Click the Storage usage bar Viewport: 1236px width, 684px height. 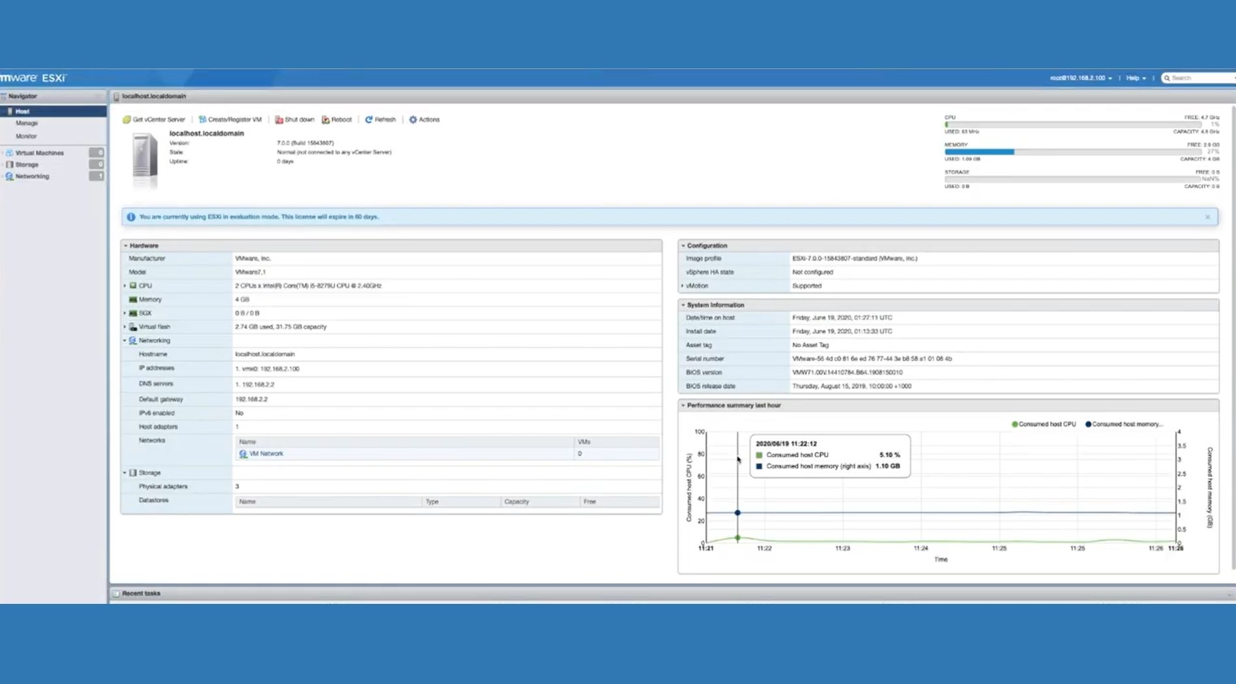click(x=1072, y=179)
